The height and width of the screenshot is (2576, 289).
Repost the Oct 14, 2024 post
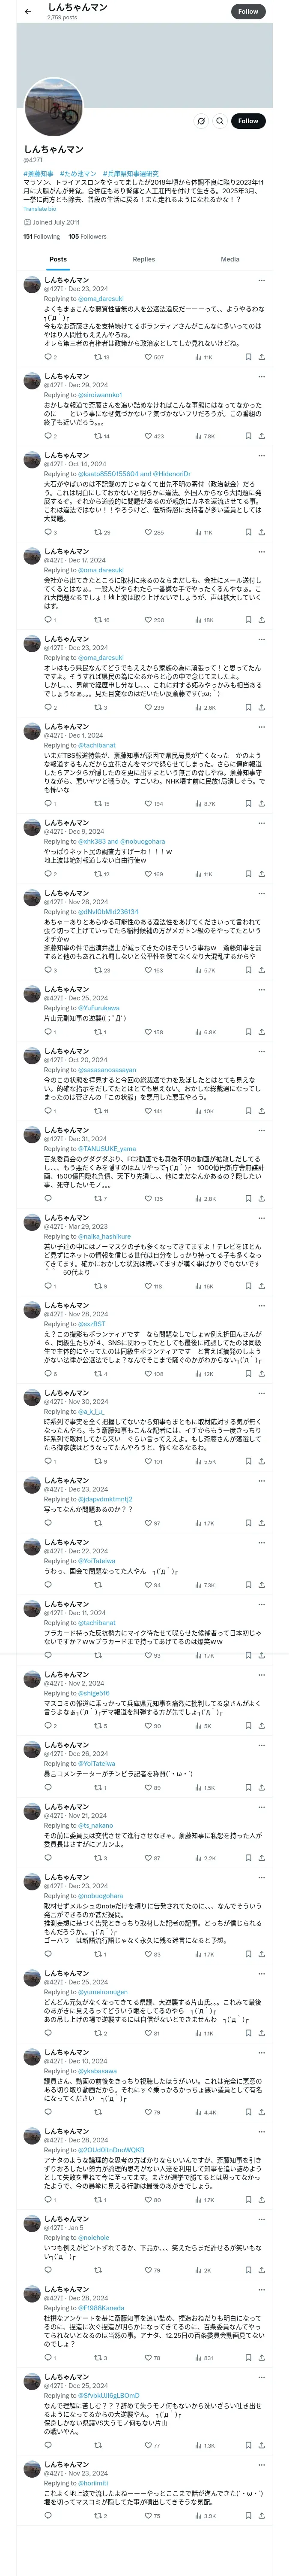[97, 533]
